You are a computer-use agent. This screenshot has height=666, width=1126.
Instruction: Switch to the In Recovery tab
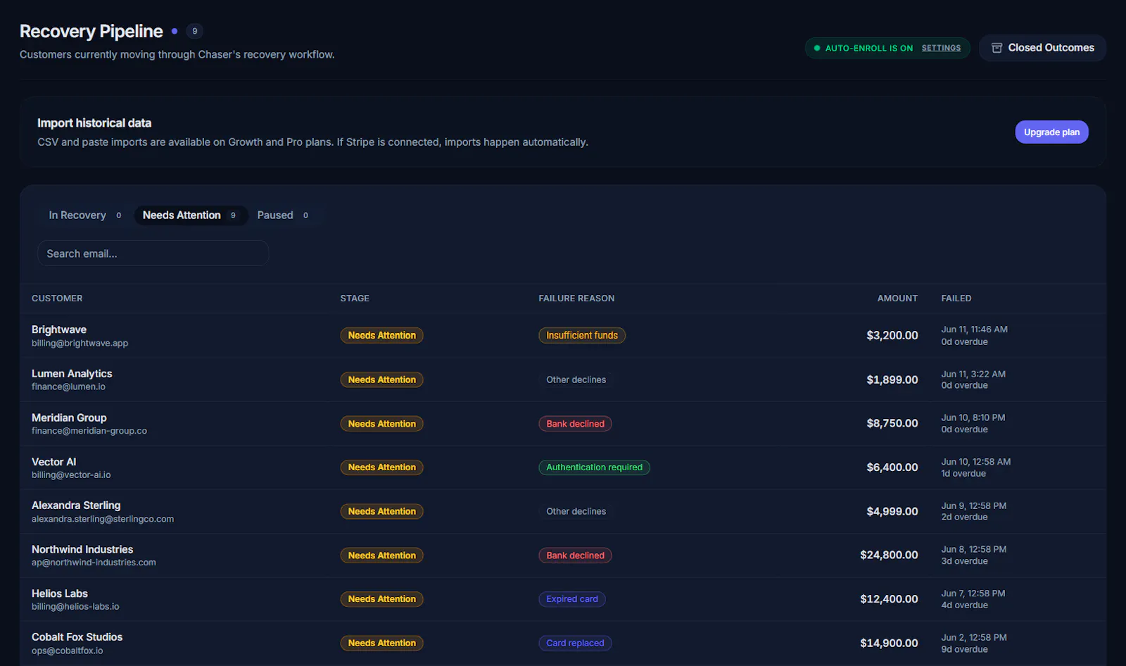85,215
